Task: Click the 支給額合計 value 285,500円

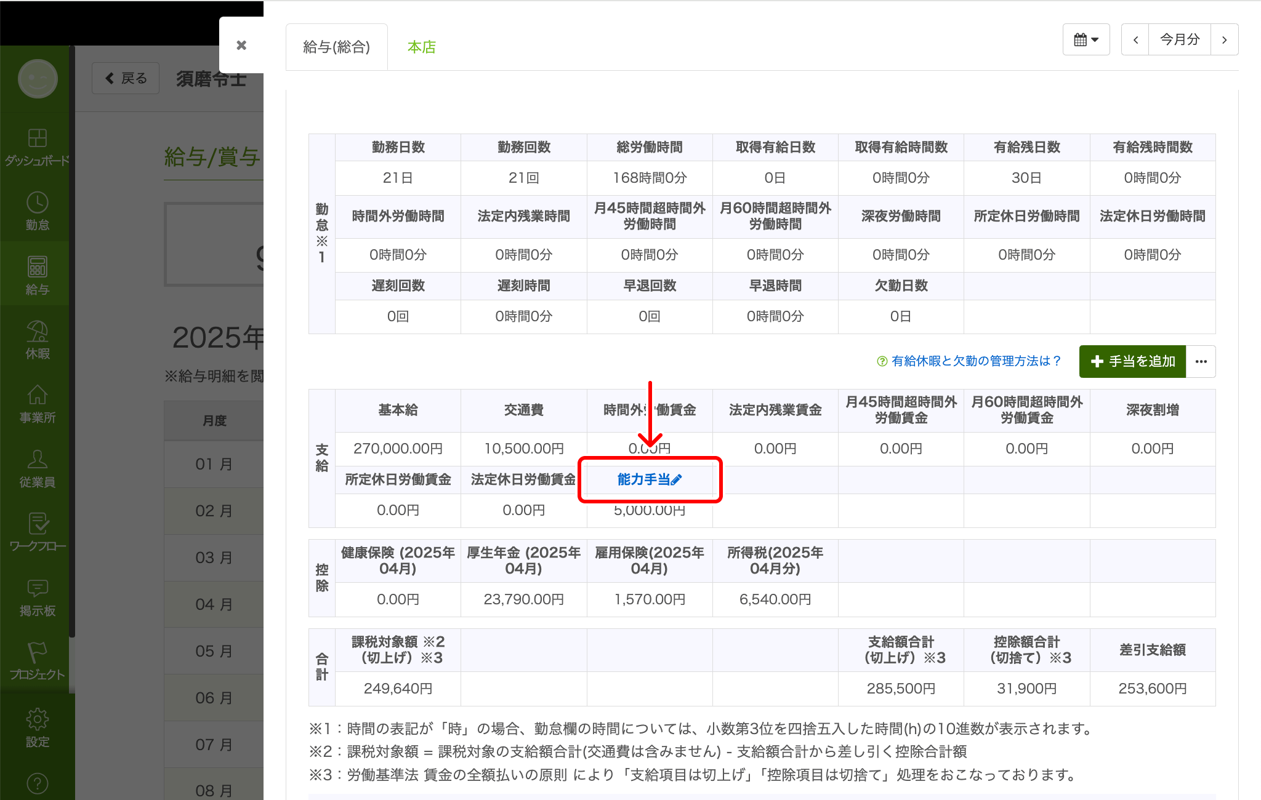Action: (x=901, y=689)
